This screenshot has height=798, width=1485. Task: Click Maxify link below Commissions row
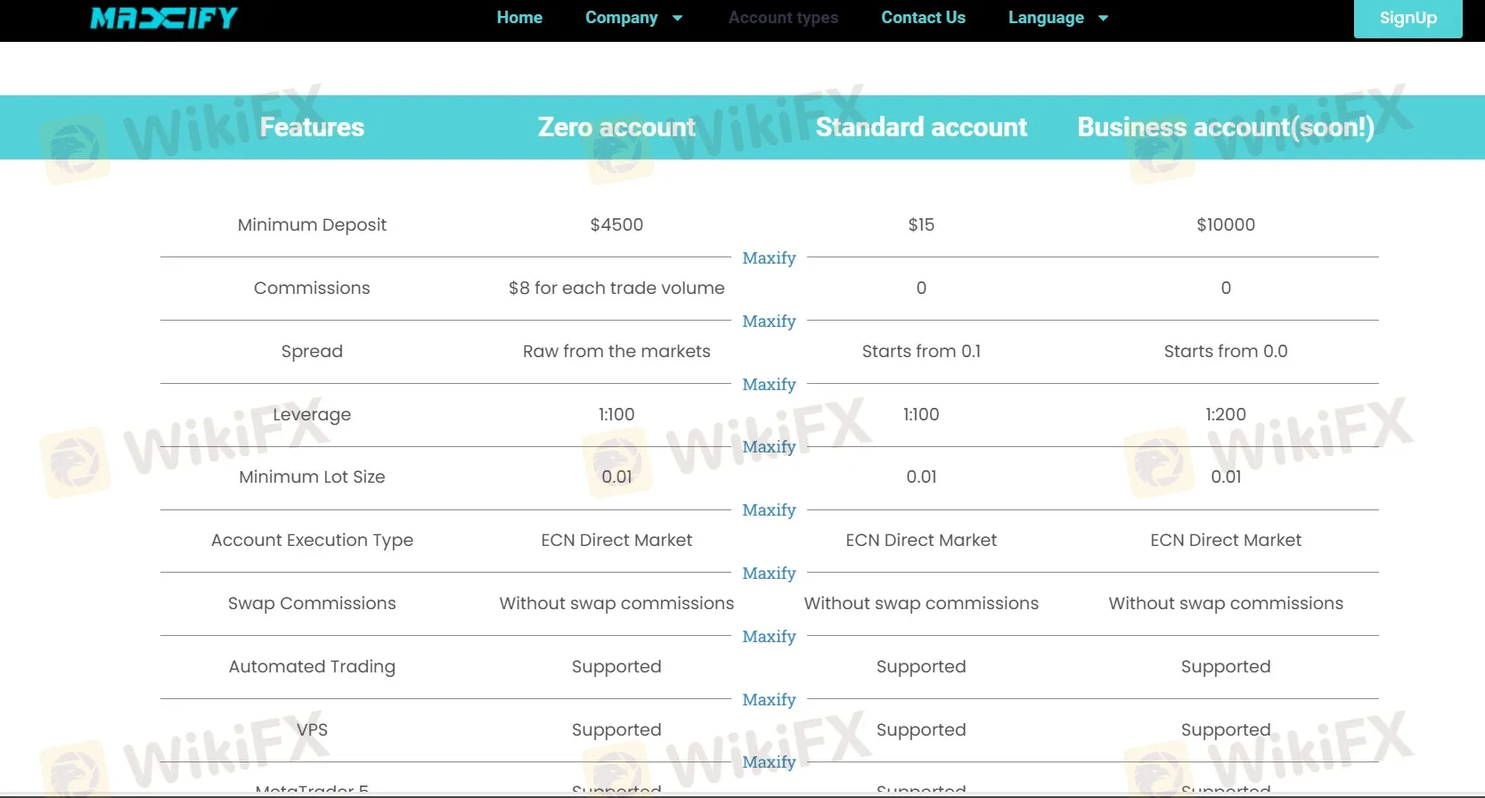pyautogui.click(x=769, y=322)
